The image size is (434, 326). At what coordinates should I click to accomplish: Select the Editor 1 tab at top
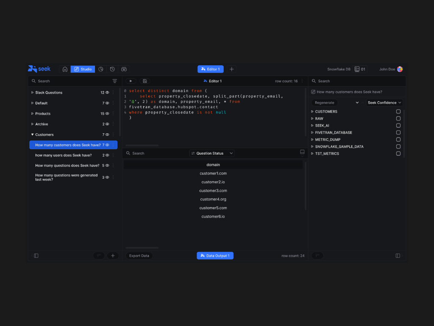[x=211, y=69]
